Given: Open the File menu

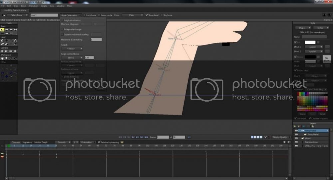Looking at the screenshot, I should click(3, 6).
